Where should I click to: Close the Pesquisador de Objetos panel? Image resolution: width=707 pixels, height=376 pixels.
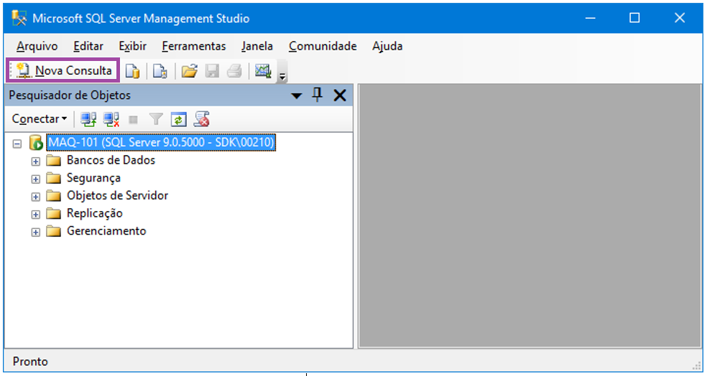click(340, 95)
